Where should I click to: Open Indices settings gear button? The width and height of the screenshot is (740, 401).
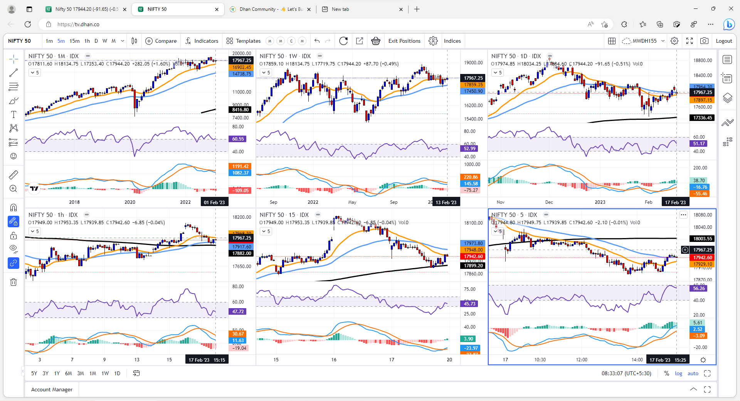(x=433, y=41)
